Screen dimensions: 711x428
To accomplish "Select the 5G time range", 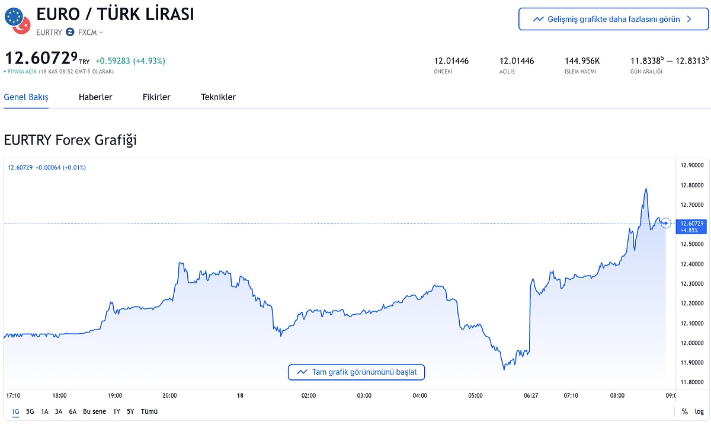I will click(30, 411).
